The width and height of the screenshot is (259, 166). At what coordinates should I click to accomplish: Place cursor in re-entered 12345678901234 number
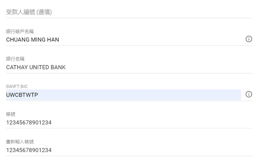coord(29,150)
